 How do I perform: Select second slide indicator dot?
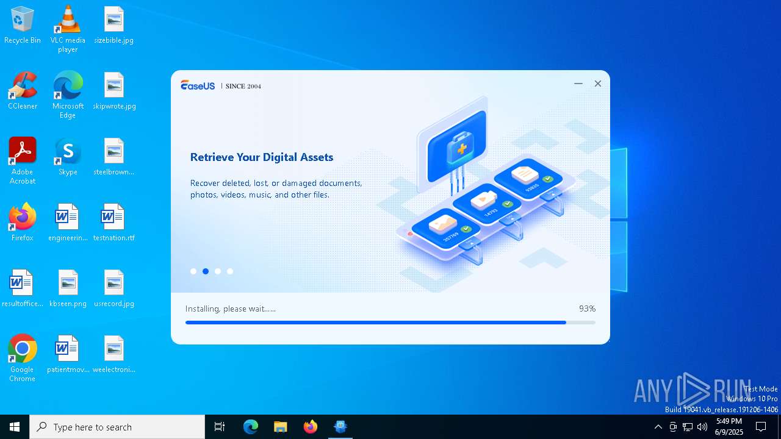tap(206, 271)
